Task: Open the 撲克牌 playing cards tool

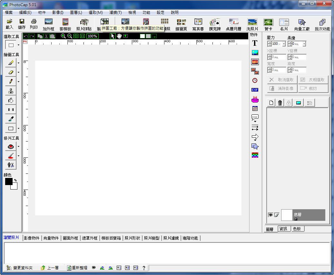Action: point(215,25)
